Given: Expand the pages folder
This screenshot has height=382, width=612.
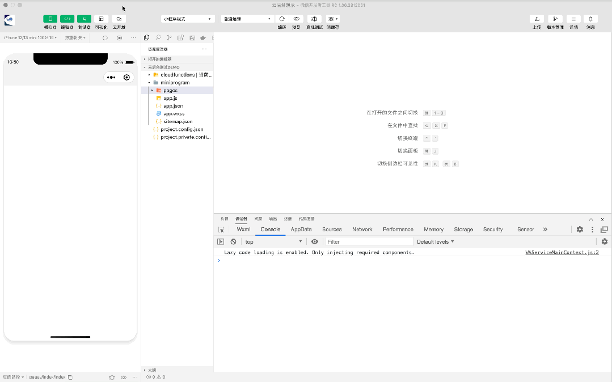Looking at the screenshot, I should pyautogui.click(x=177, y=90).
